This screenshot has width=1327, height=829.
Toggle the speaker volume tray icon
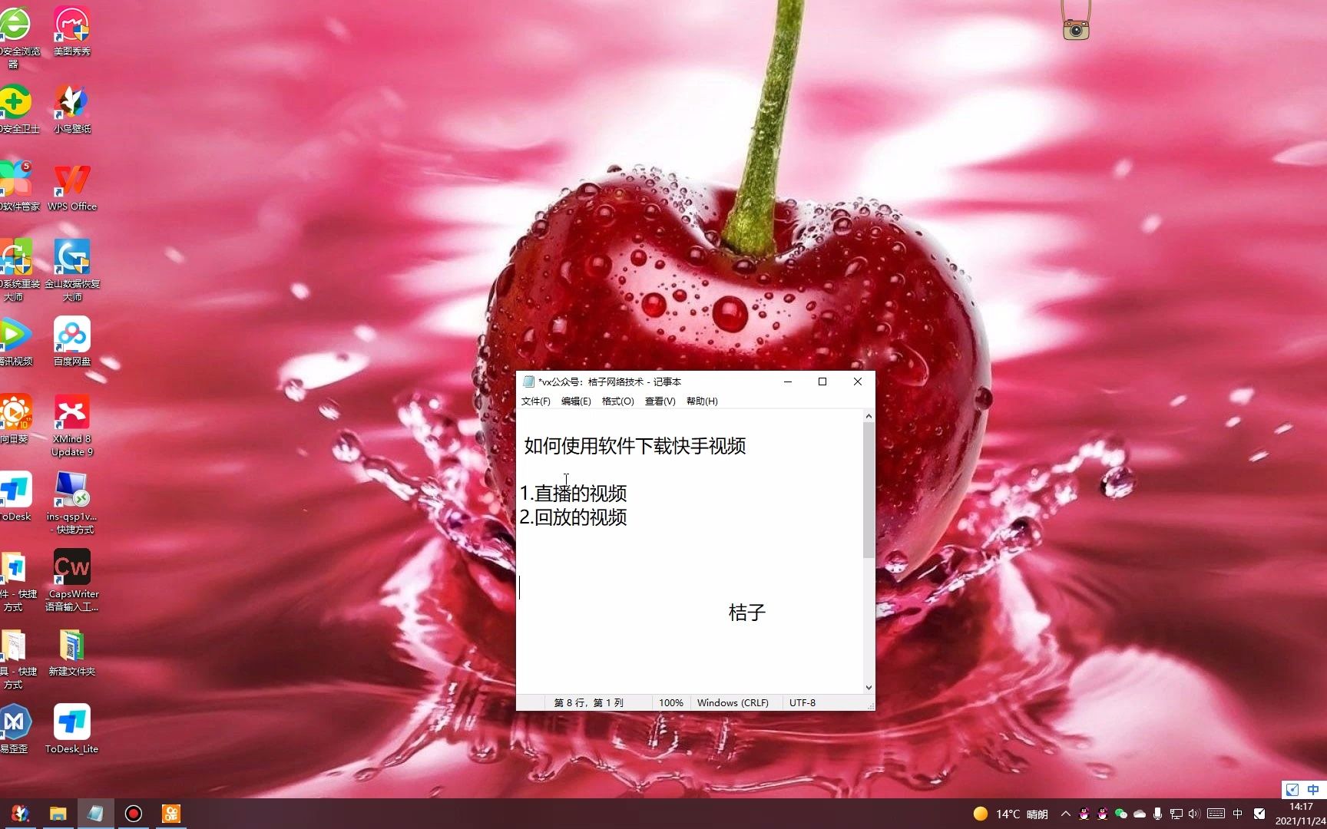tap(1193, 814)
